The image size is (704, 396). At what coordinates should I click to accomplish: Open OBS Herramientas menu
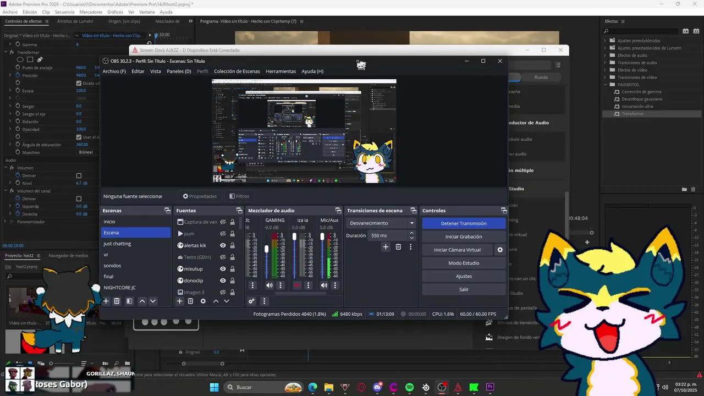(280, 71)
